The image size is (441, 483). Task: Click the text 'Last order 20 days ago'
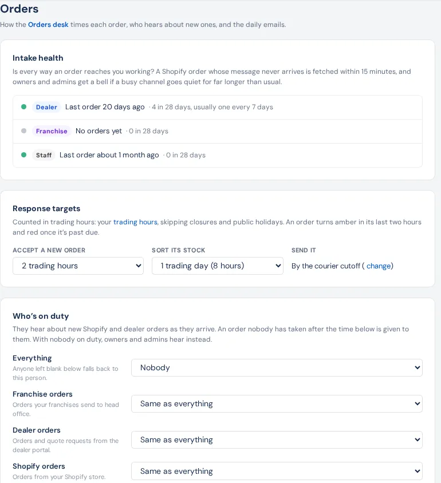coord(105,107)
